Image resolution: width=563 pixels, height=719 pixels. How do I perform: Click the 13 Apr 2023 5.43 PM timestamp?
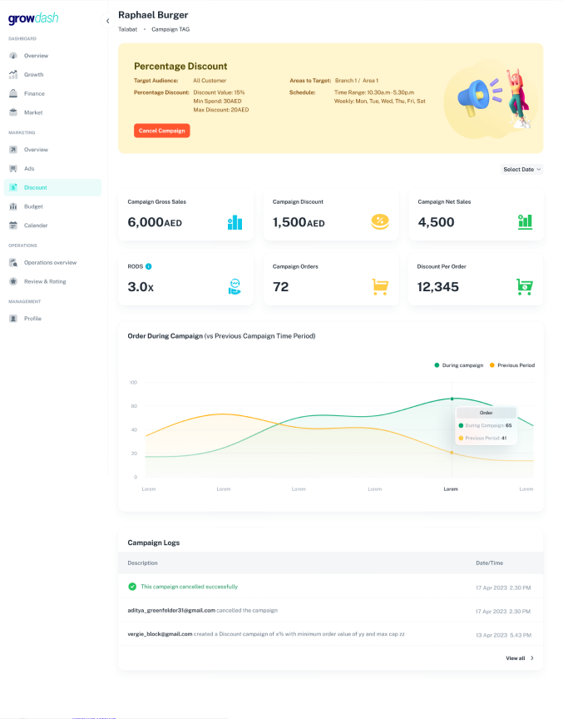tap(503, 635)
